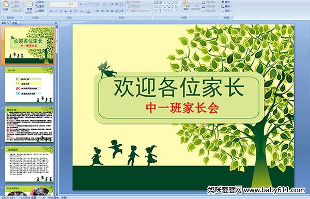The height and width of the screenshot is (199, 310).
Task: Click the Convert to SmartArt icon
Action: pos(139,11)
